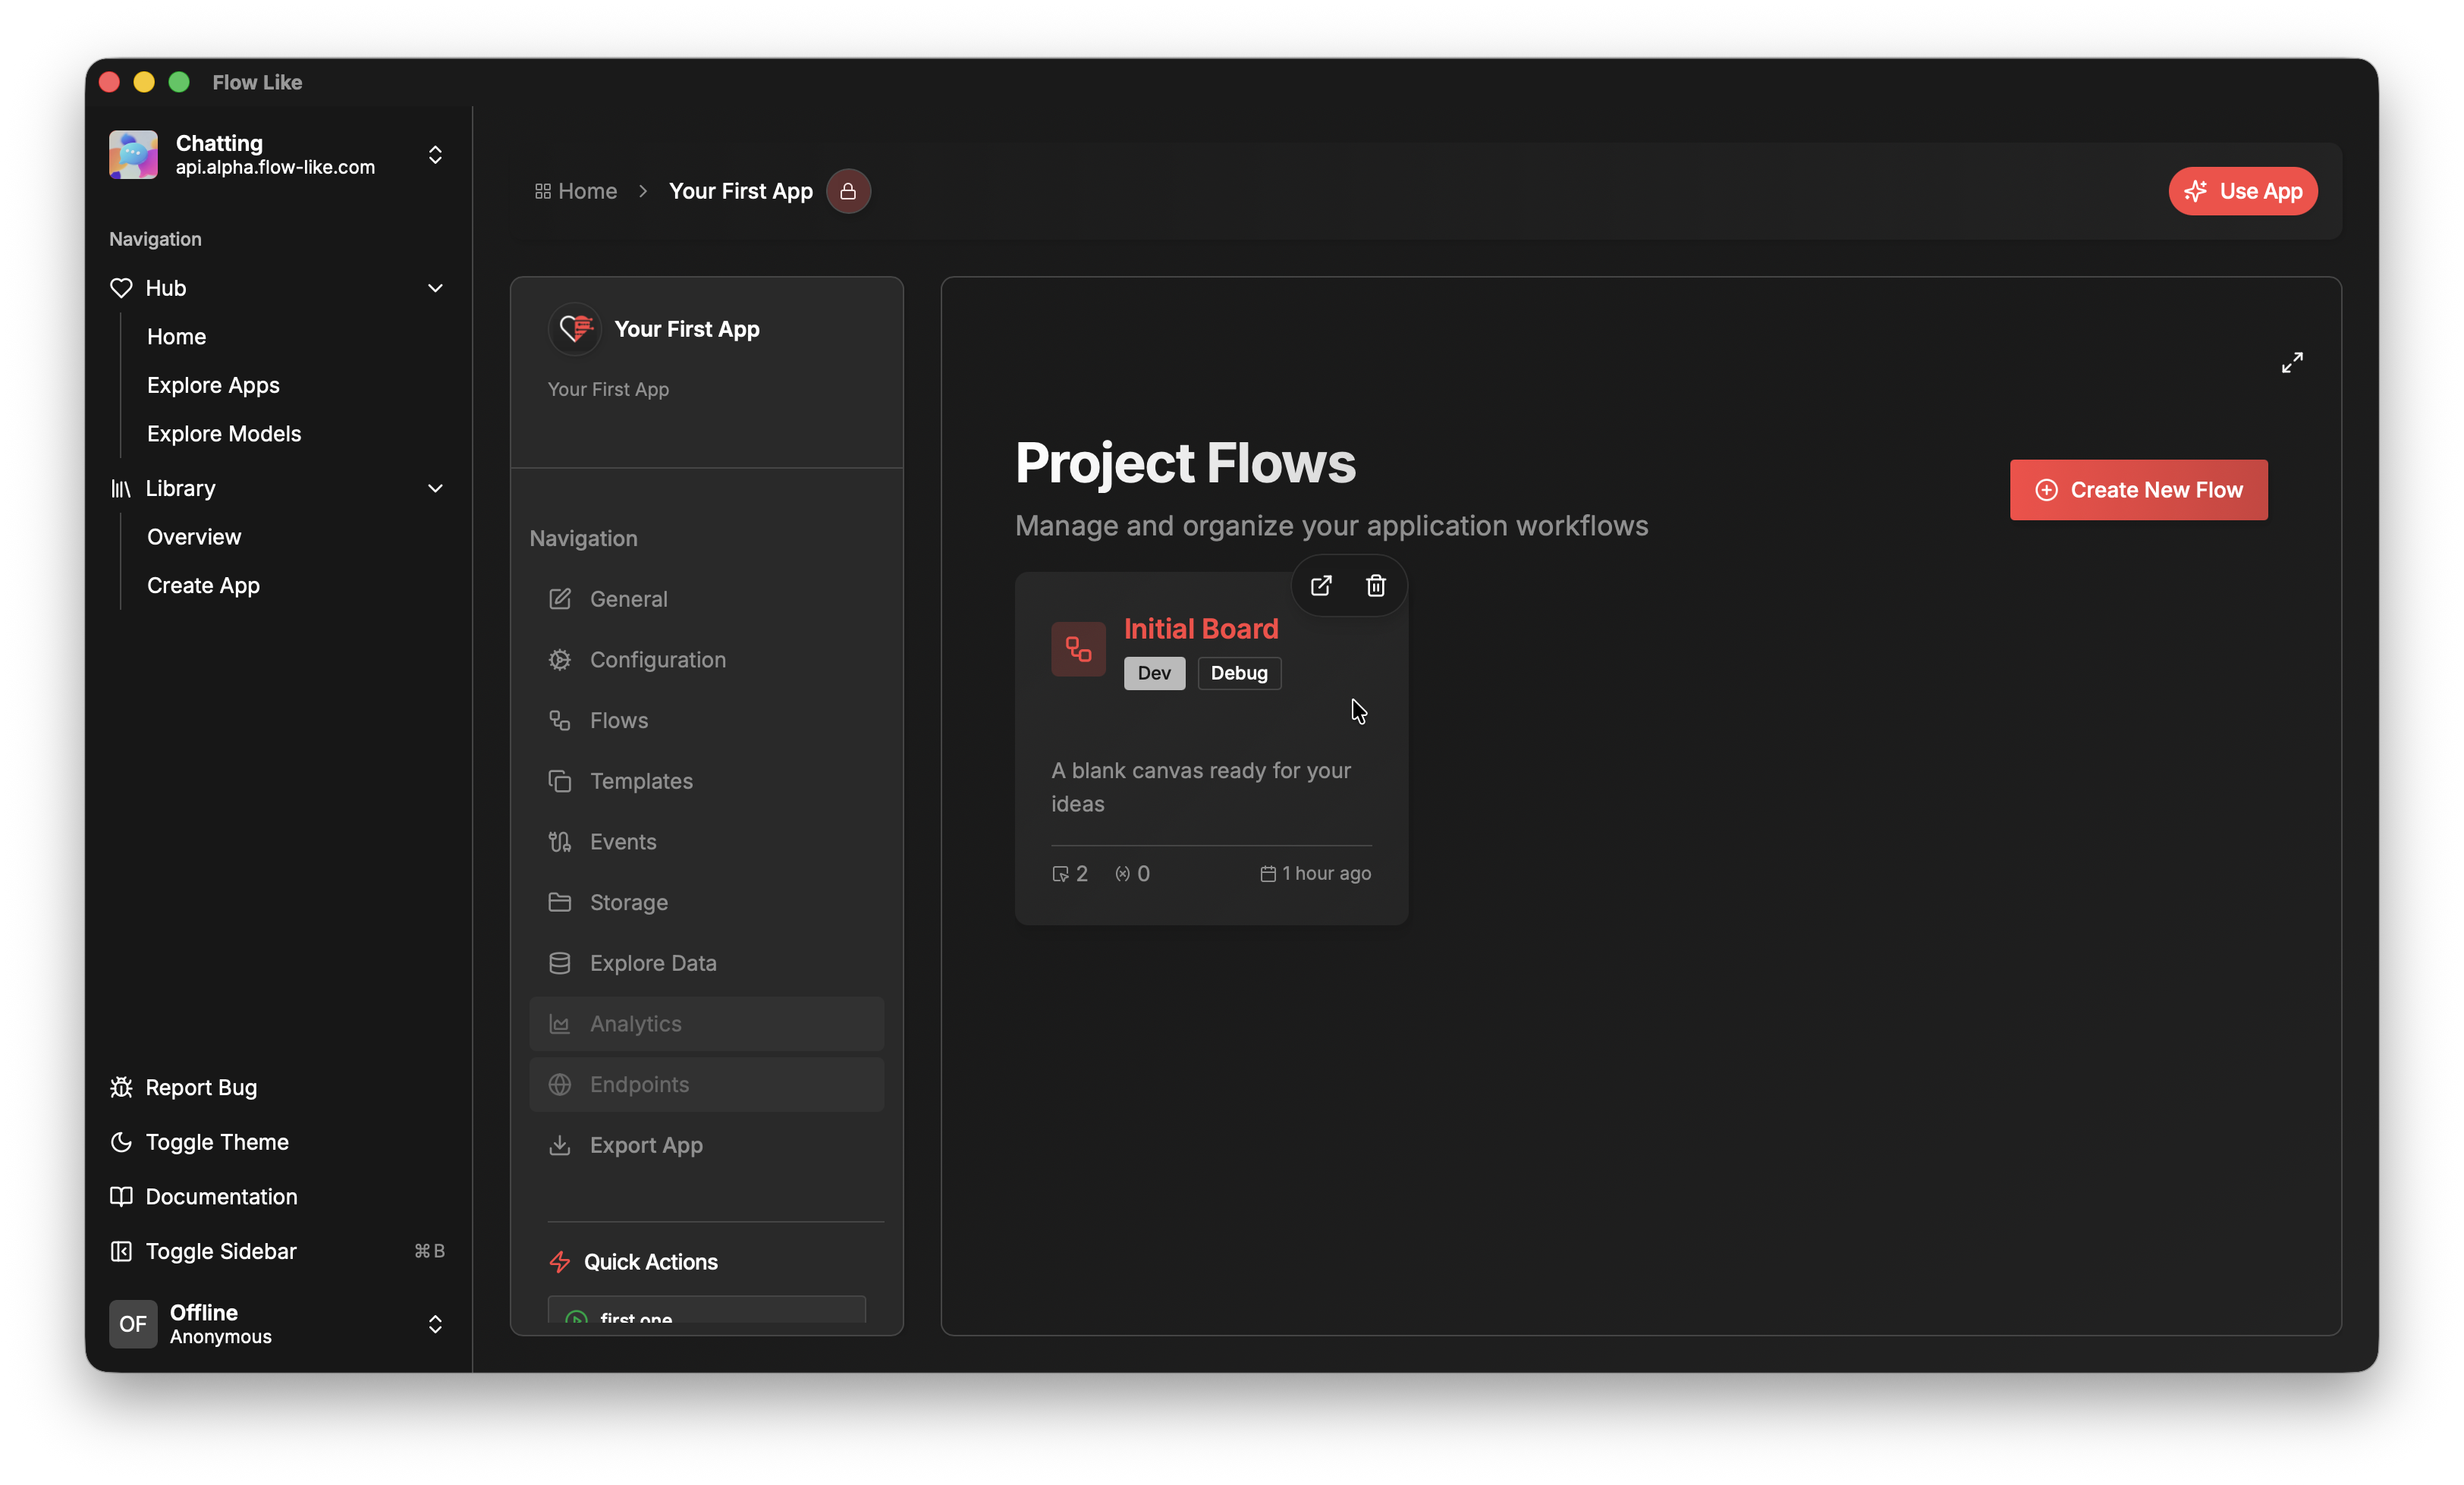Click the lock icon beside Your First App breadcrumb
This screenshot has width=2464, height=1485.
[x=848, y=191]
